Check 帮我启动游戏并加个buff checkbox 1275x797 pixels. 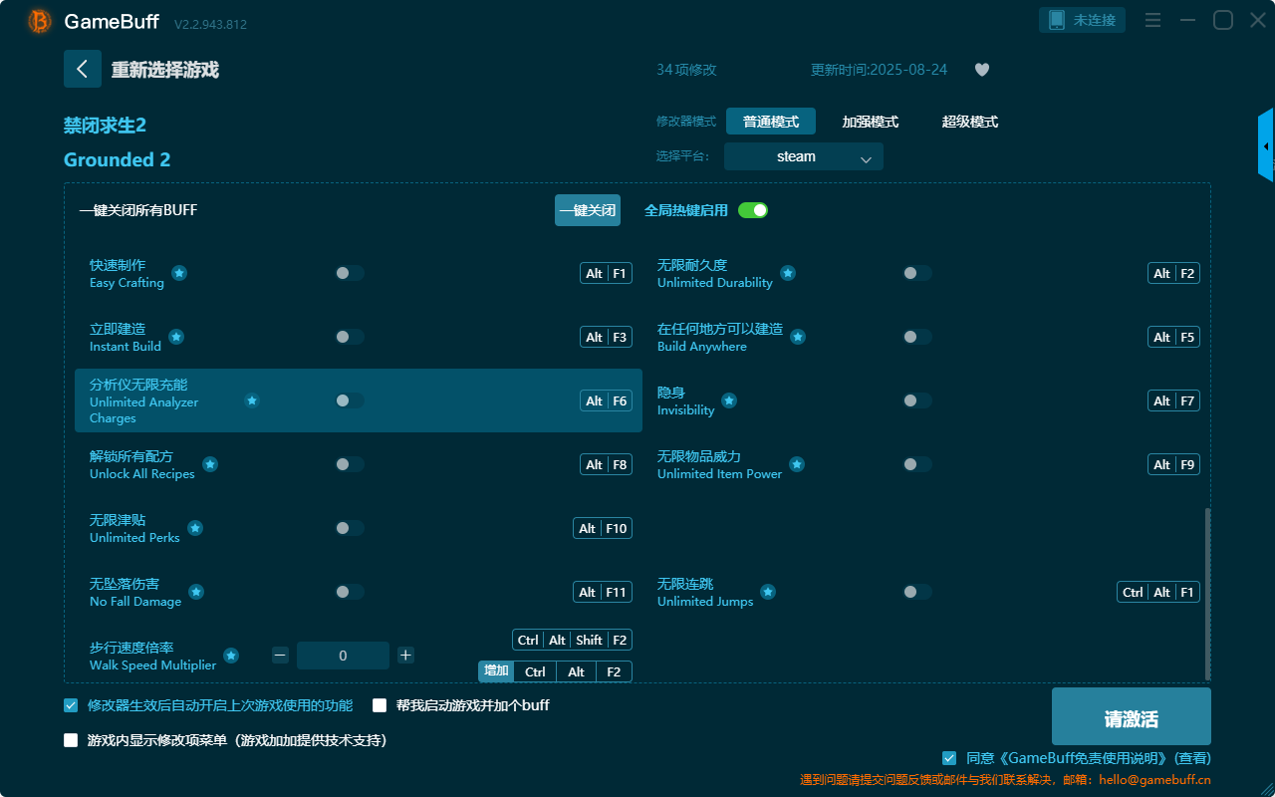point(380,705)
